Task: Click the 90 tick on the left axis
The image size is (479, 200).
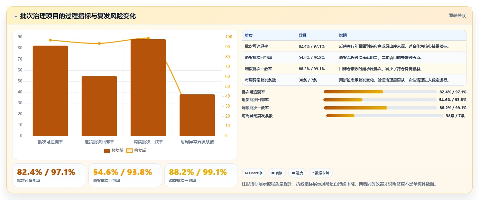Action: 20,37
